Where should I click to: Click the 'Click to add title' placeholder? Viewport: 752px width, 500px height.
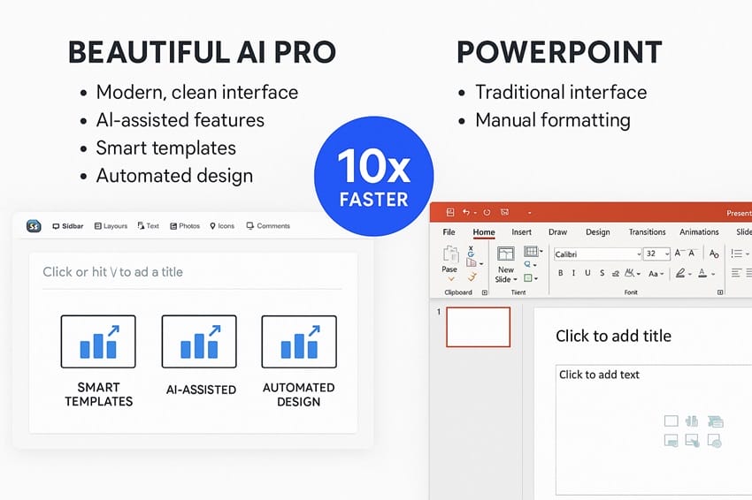point(613,336)
